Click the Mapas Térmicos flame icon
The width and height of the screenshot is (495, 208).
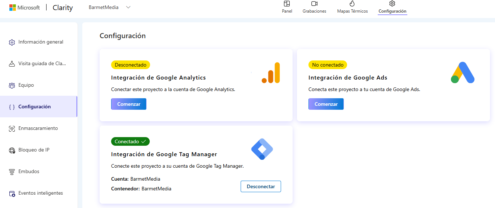[x=352, y=4]
